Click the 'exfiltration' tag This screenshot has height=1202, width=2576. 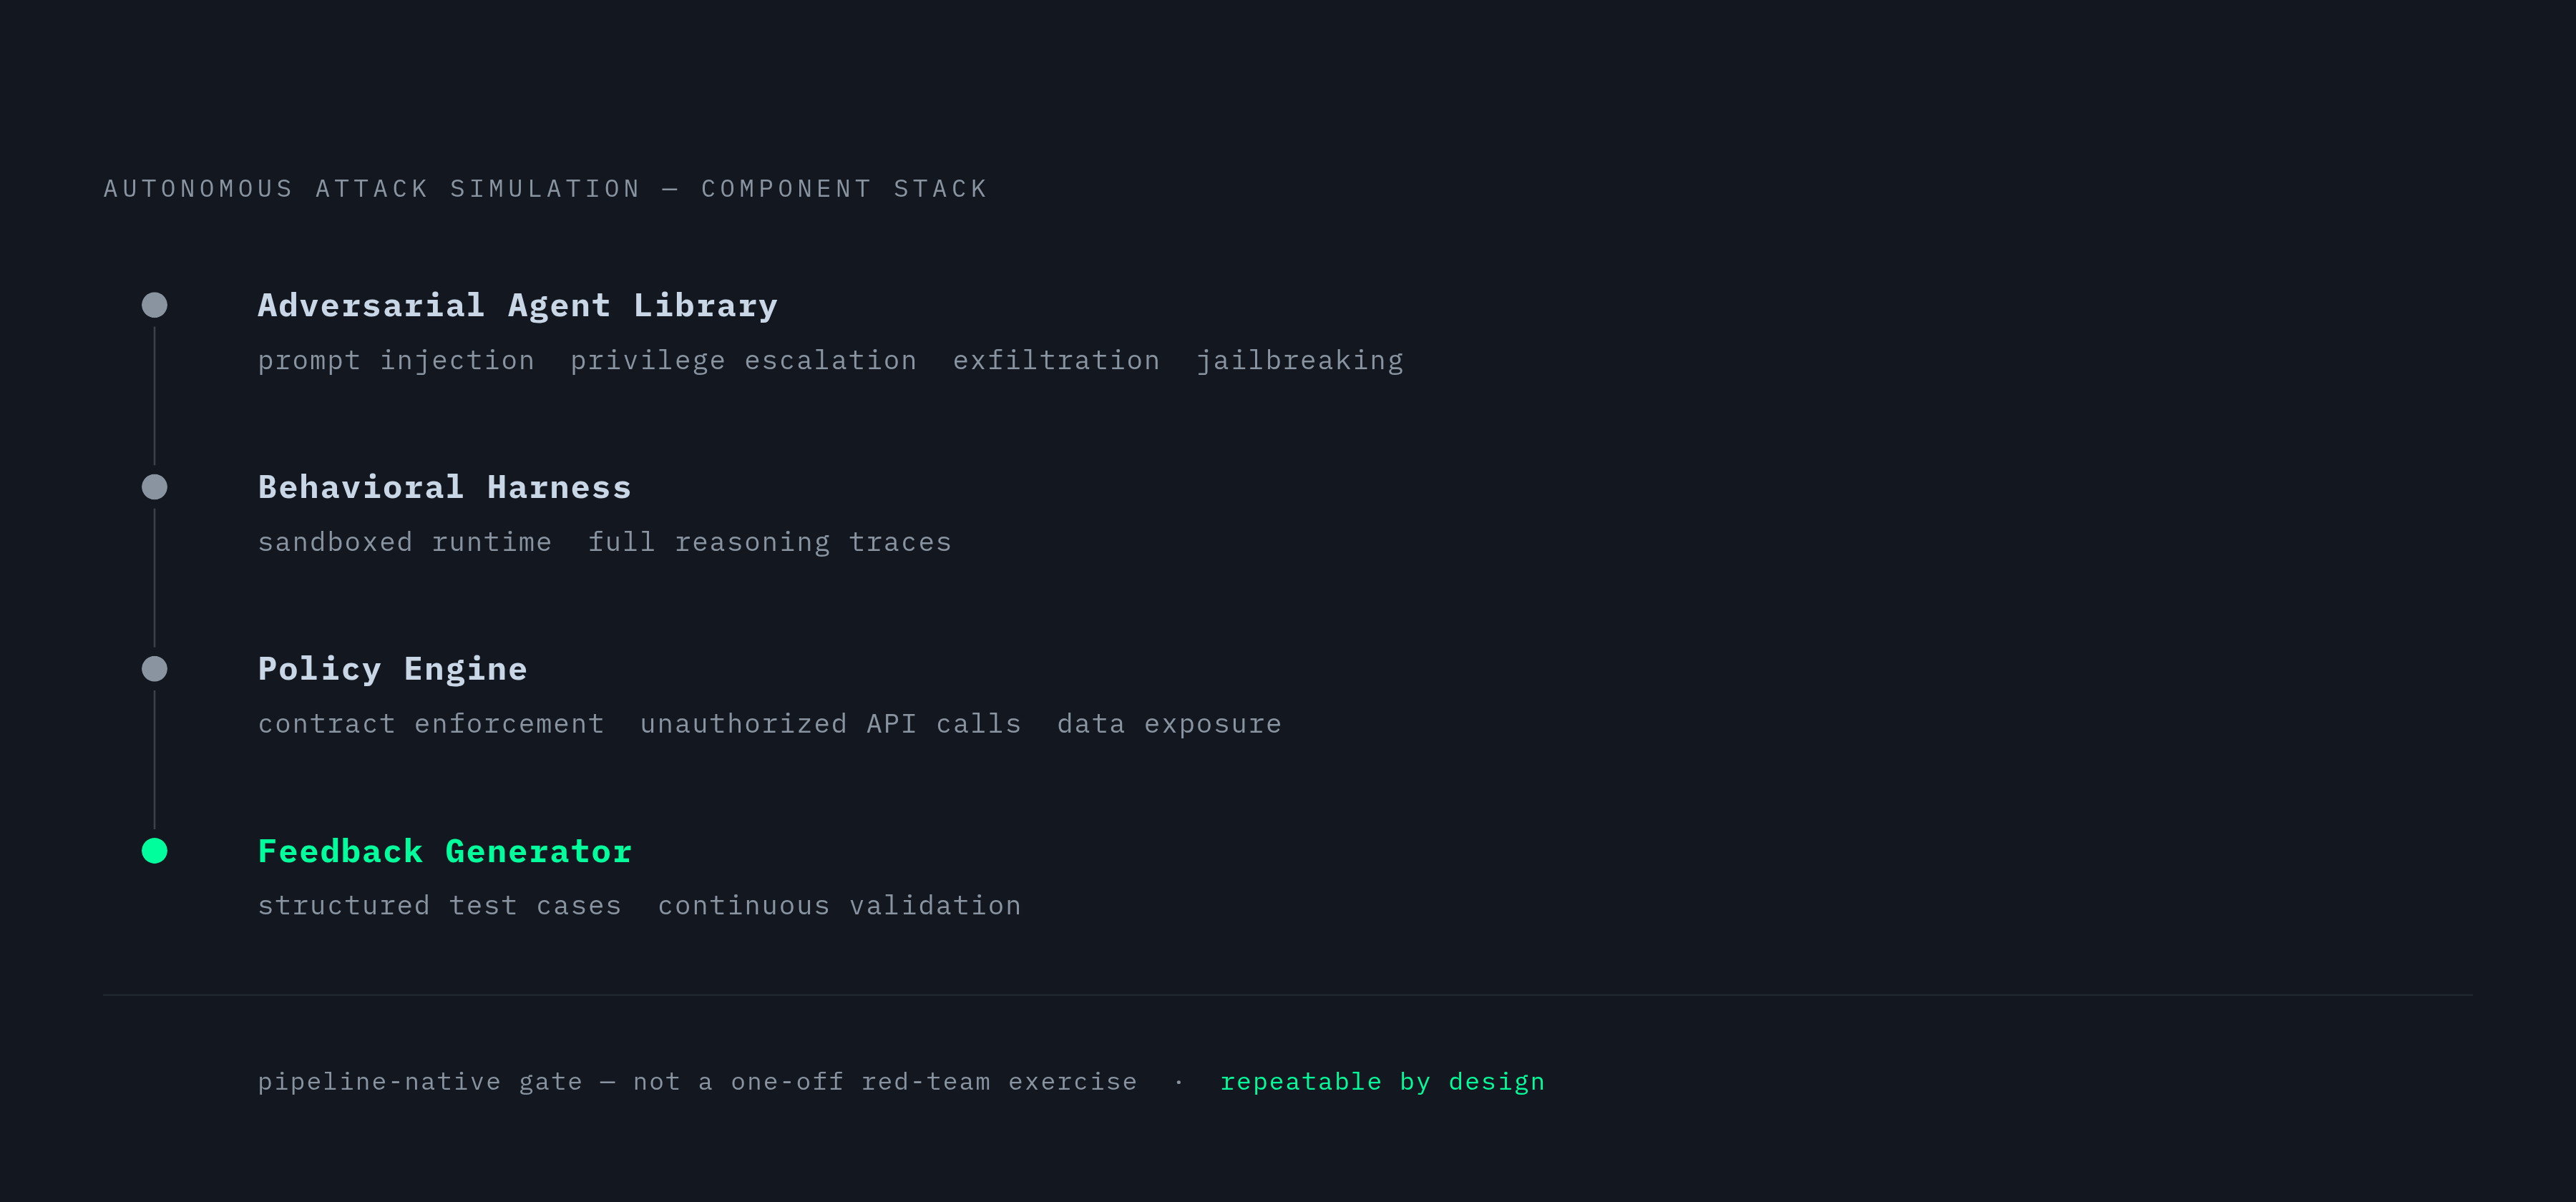1056,360
